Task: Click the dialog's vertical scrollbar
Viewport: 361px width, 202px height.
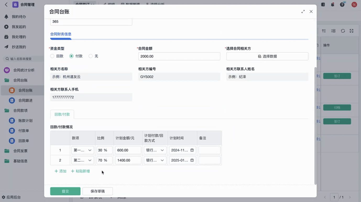Action: pos(315,126)
